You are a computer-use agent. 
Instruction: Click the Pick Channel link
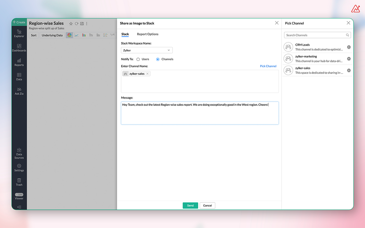click(268, 66)
